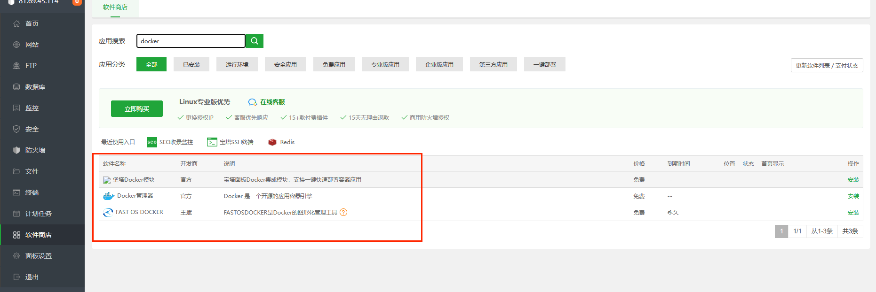Click the 宝塔SSH终端 terminal icon
This screenshot has height=292, width=876.
(212, 142)
